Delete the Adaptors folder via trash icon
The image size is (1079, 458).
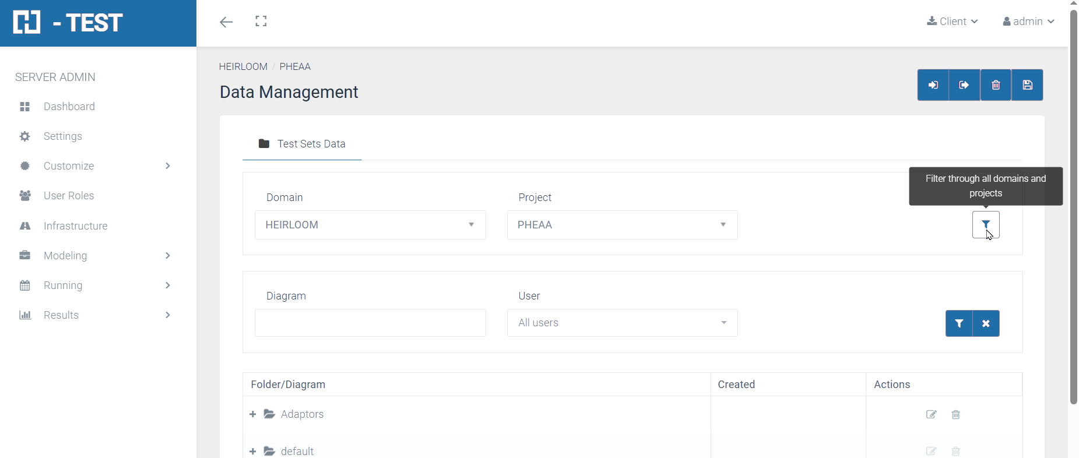(x=956, y=414)
